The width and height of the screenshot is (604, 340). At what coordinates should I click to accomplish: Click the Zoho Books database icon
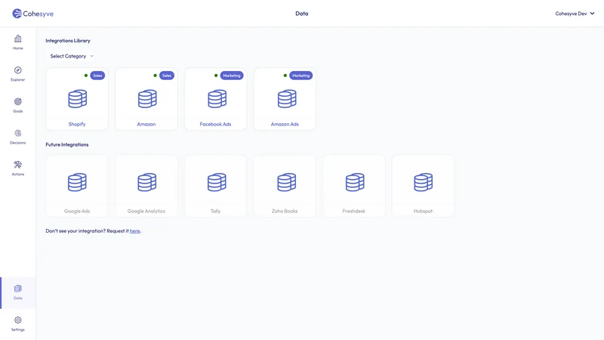287,182
